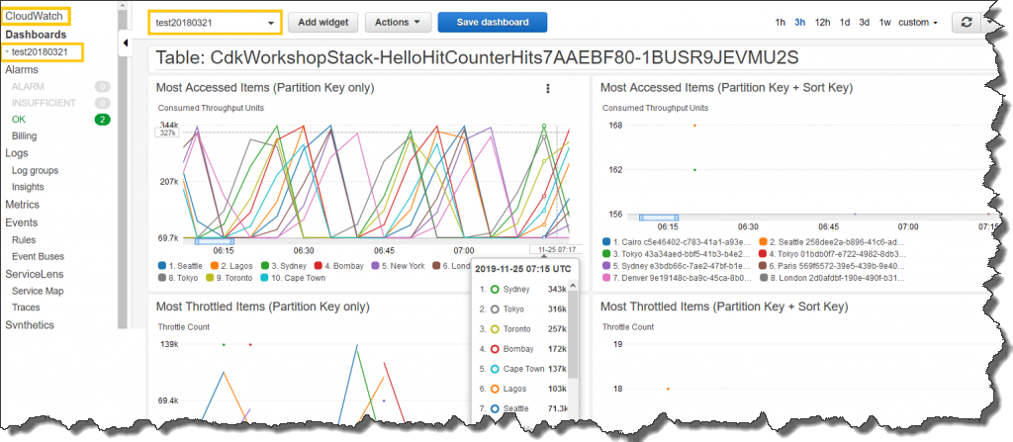Viewport: 1013px width, 442px height.
Task: Click the Add widget button
Action: click(x=323, y=22)
